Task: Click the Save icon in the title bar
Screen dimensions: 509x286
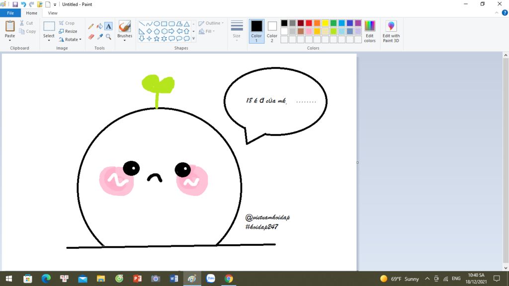Action: (x=15, y=4)
